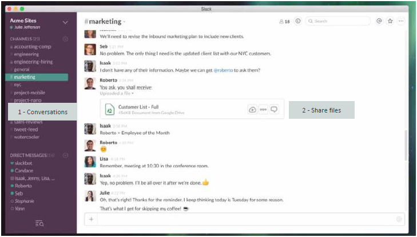
Task: Open the 'Customer List - Full' file title
Action: point(138,107)
